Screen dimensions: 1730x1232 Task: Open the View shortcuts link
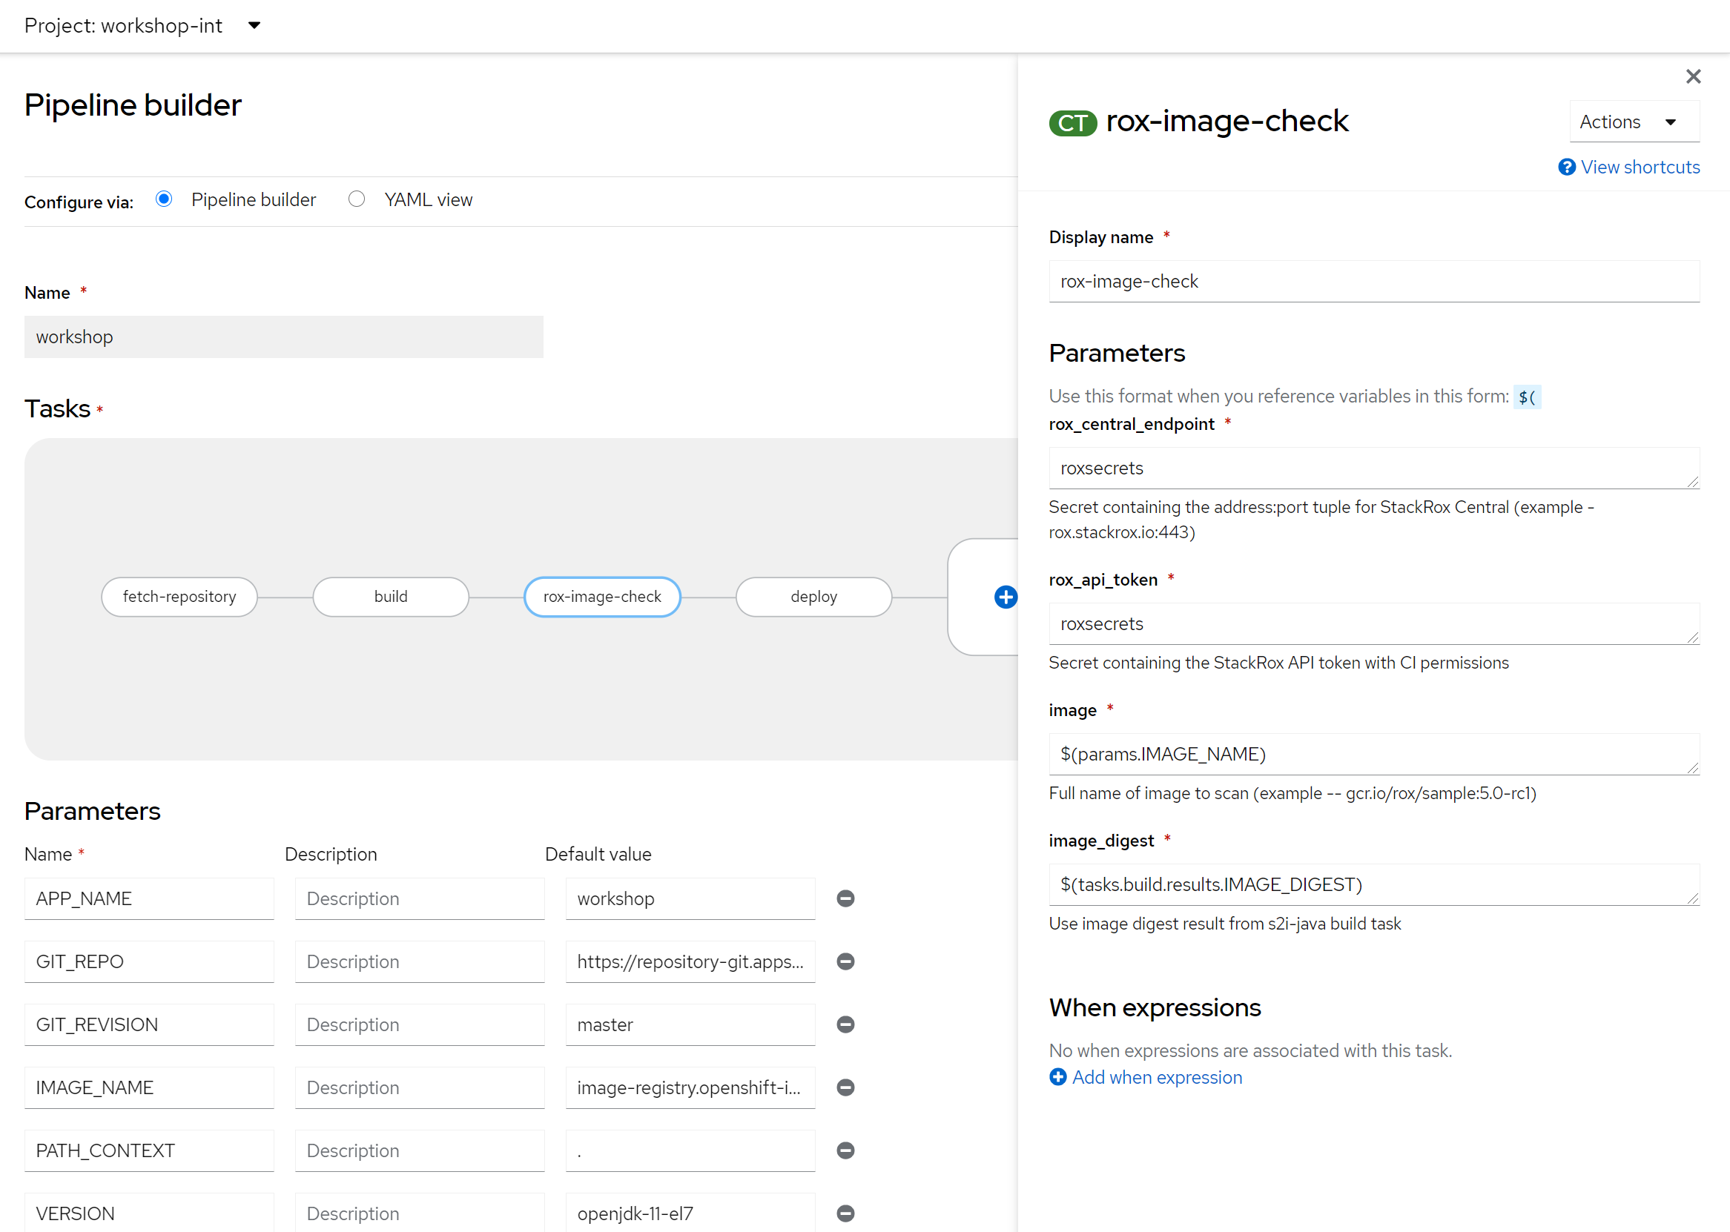point(1640,167)
